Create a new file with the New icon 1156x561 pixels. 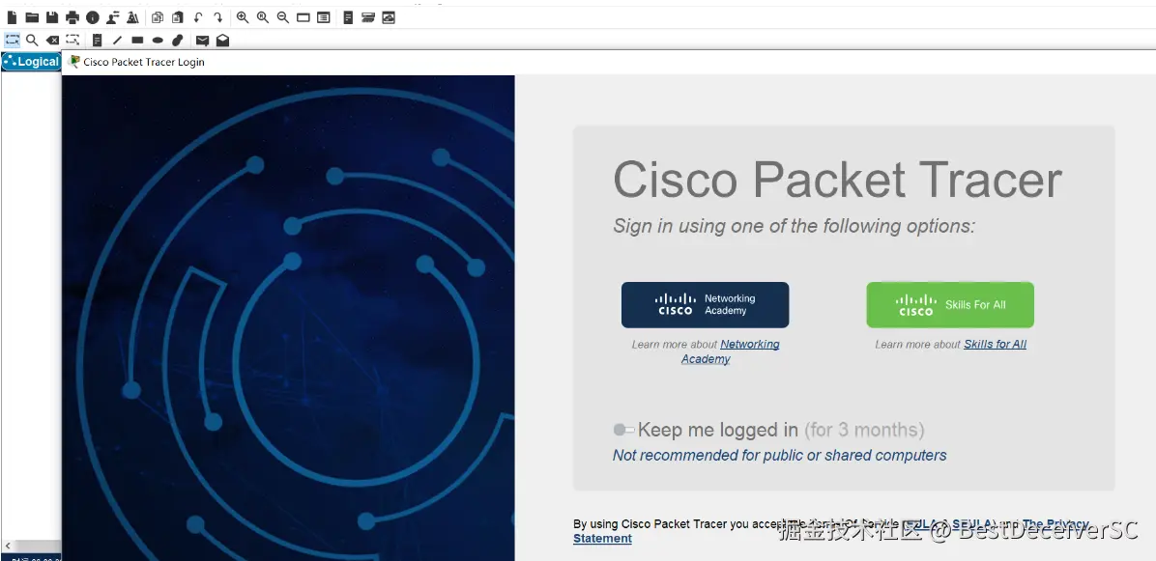[12, 17]
